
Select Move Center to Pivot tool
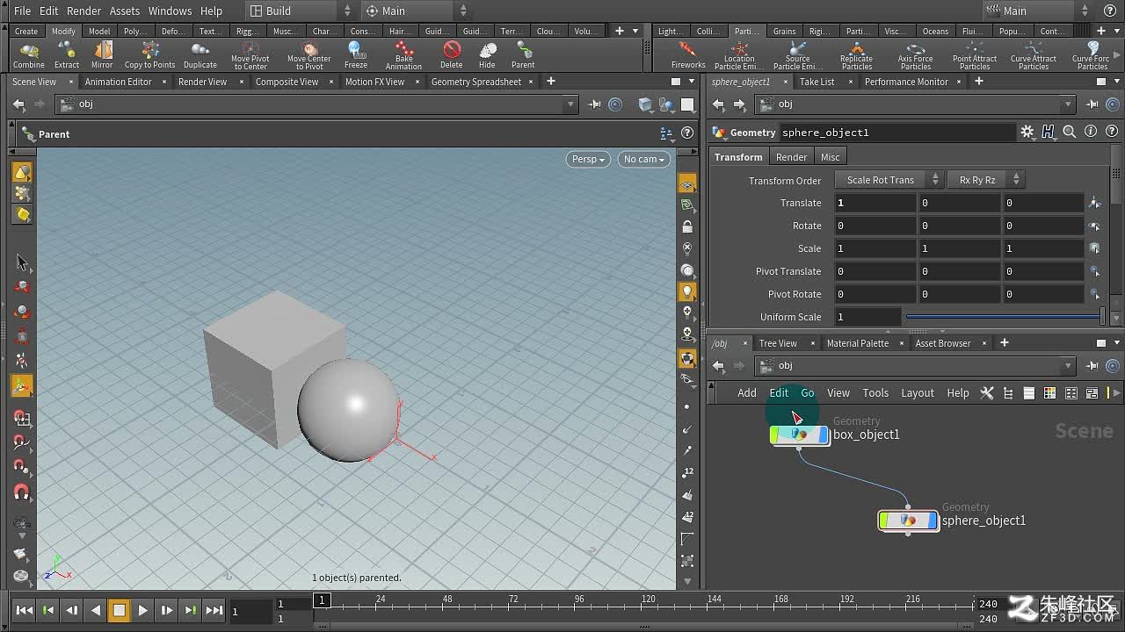tap(309, 55)
